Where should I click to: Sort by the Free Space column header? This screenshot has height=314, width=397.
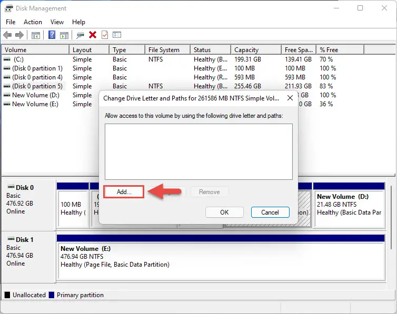click(x=299, y=50)
